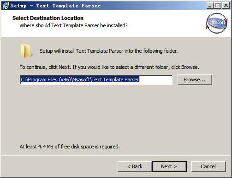Click the 'To continue, click Next' instruction line

(x=109, y=67)
